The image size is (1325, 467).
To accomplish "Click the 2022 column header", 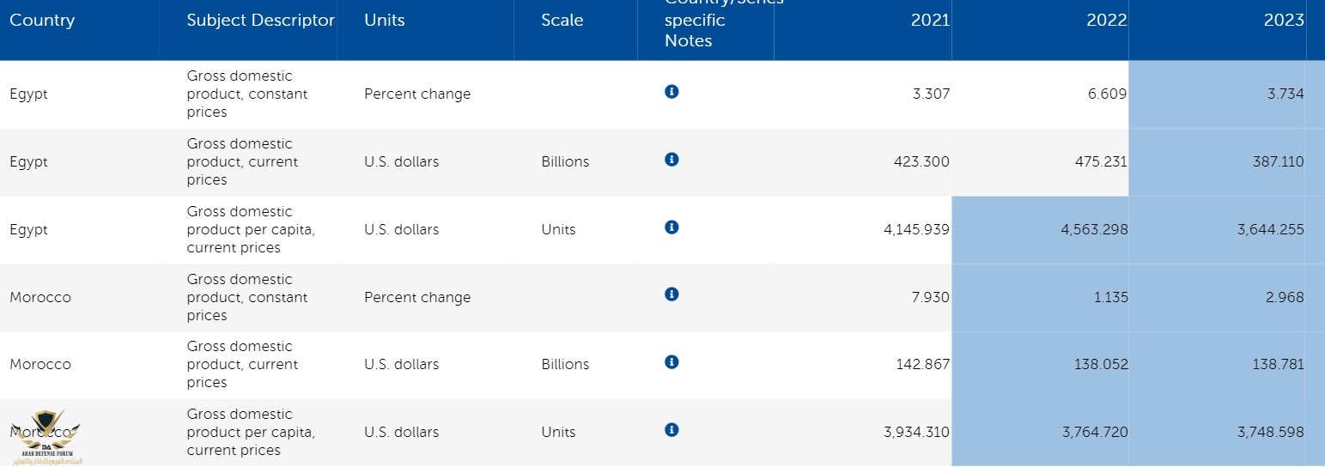I will point(1107,21).
